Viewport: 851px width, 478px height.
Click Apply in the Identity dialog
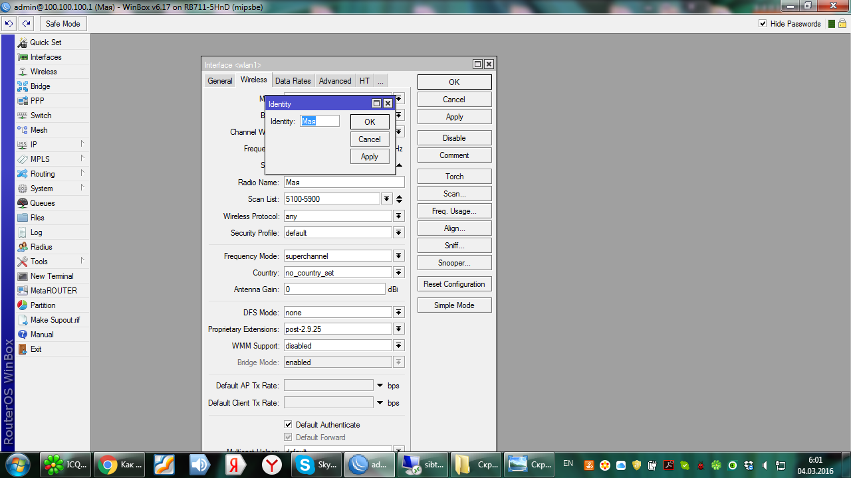point(369,157)
